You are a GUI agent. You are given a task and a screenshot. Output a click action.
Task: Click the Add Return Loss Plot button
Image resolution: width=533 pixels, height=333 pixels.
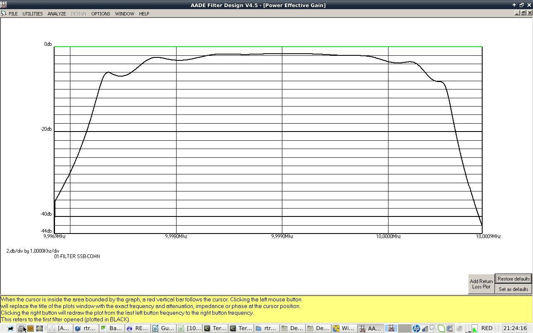pyautogui.click(x=481, y=284)
